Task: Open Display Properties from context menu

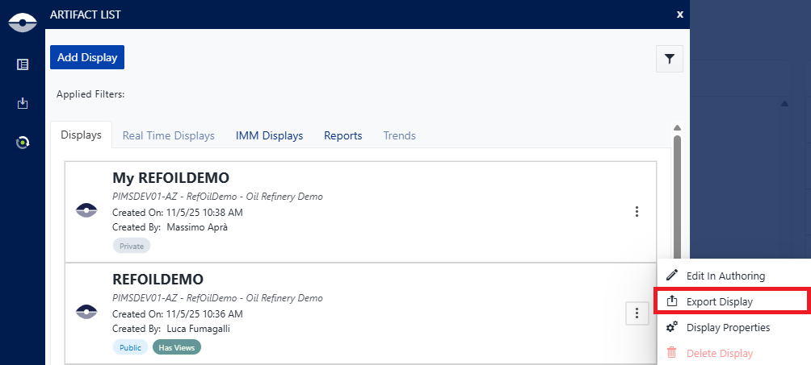Action: (x=727, y=327)
